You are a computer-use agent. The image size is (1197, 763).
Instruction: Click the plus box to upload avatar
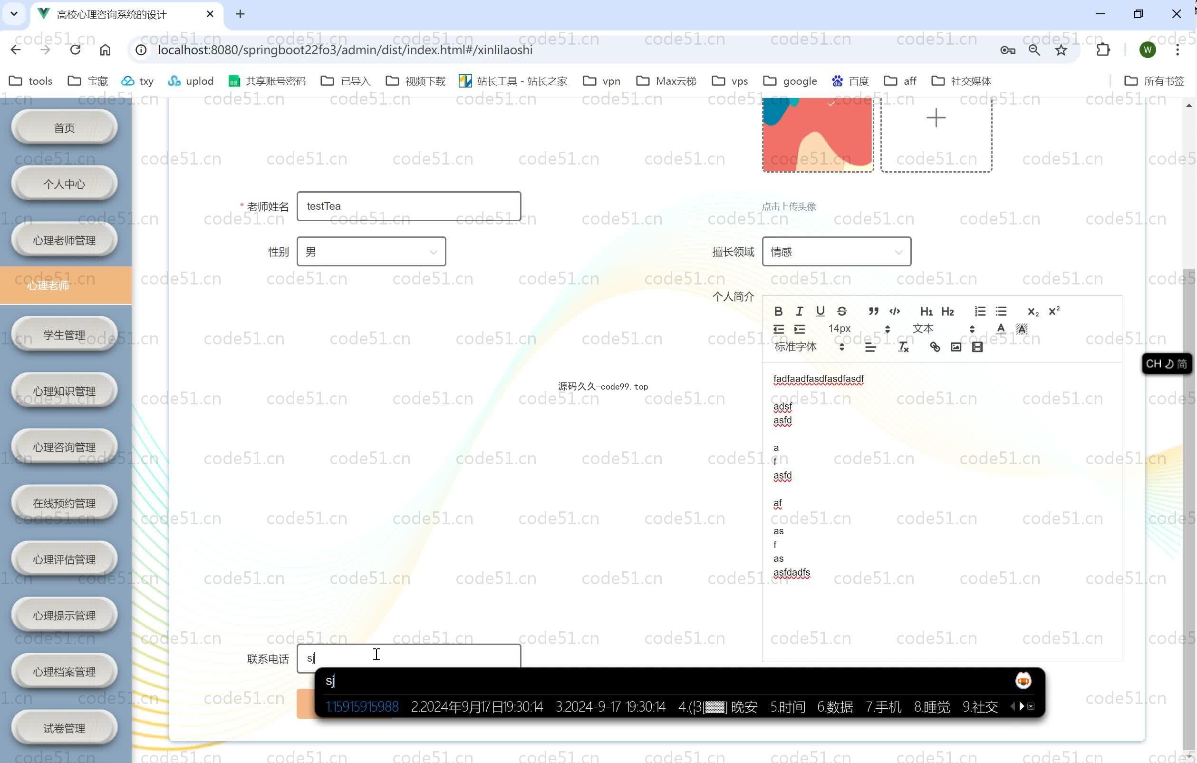[936, 134]
